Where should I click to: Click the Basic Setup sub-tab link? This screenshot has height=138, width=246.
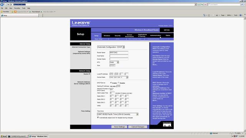(x=98, y=39)
